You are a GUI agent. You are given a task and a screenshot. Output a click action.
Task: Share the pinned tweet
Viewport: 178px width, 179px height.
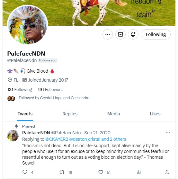tap(167, 172)
